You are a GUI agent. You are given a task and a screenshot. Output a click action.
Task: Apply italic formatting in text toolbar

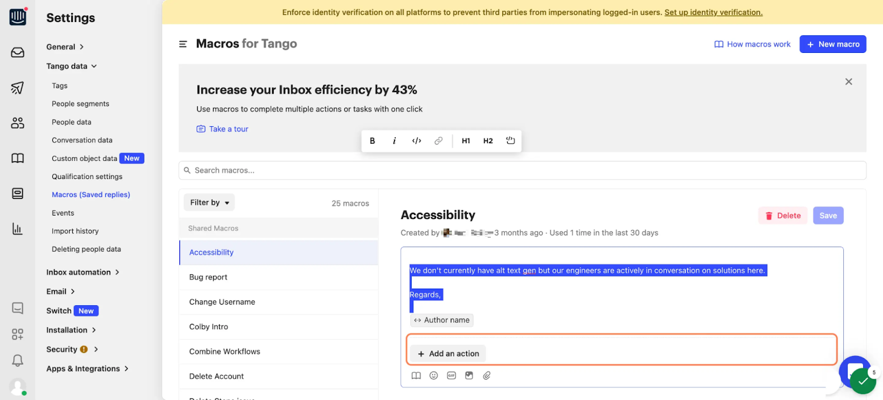(394, 141)
